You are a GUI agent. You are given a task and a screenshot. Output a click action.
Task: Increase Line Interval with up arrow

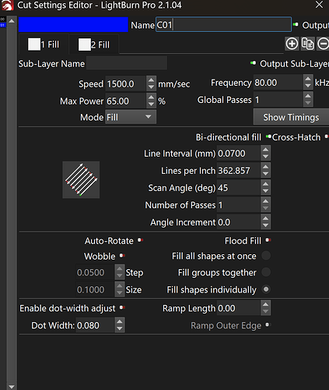coord(265,150)
